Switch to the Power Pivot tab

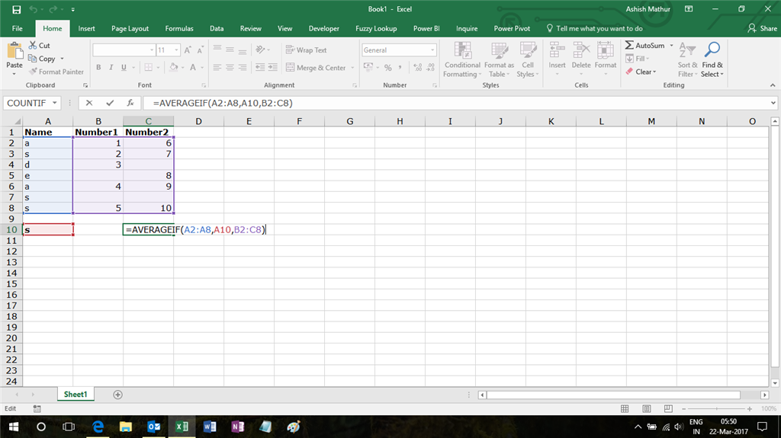tap(512, 28)
